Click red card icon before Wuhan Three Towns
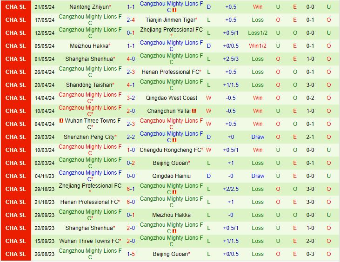 61,121
